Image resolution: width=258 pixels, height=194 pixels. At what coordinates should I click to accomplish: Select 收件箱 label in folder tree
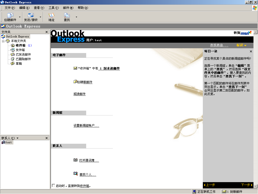(x=21, y=45)
